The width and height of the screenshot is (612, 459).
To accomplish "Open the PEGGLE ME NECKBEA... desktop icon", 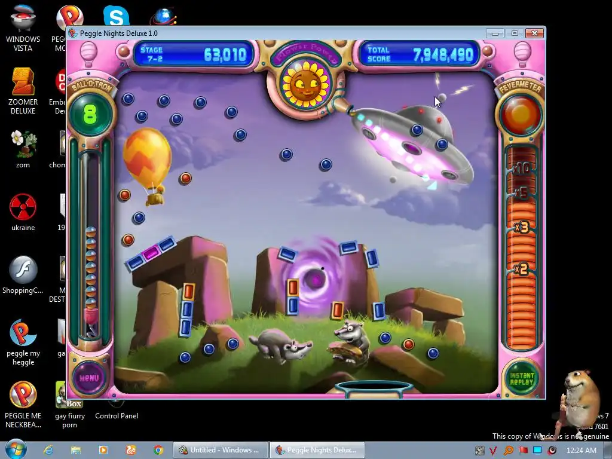I will (x=23, y=405).
